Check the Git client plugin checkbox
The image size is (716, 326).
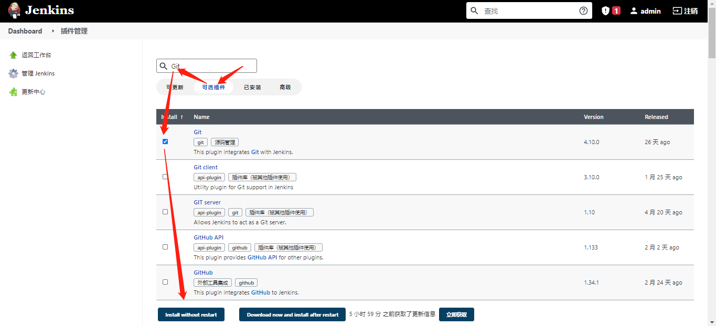point(165,177)
